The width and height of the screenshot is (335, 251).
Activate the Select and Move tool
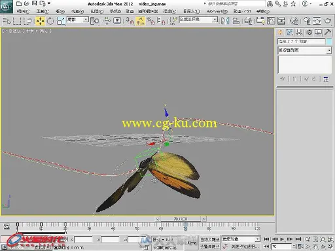pyautogui.click(x=40, y=21)
